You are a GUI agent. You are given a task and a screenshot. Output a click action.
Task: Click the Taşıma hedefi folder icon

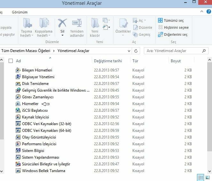point(27,23)
